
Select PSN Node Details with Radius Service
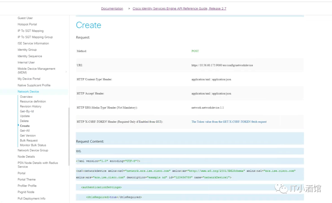(x=38, y=164)
